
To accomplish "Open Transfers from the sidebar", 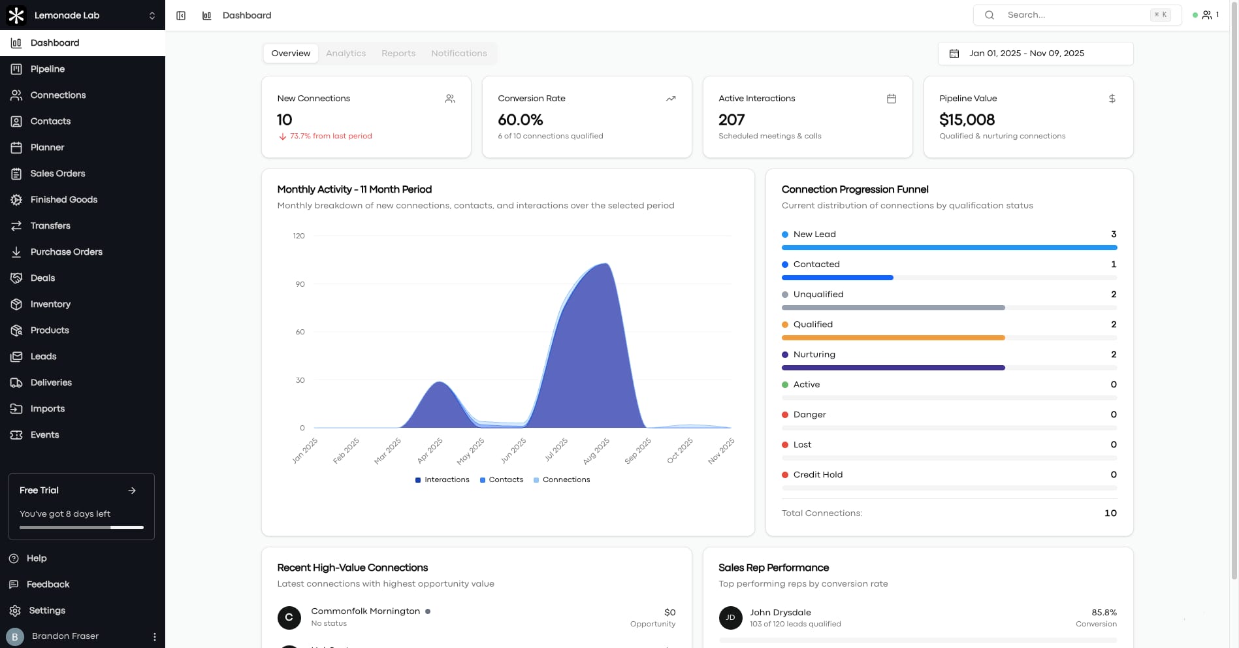I will [50, 225].
